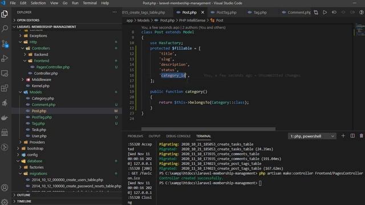Expand the Timeline section
Viewport: 365px width, 205px height.
pyautogui.click(x=67, y=201)
